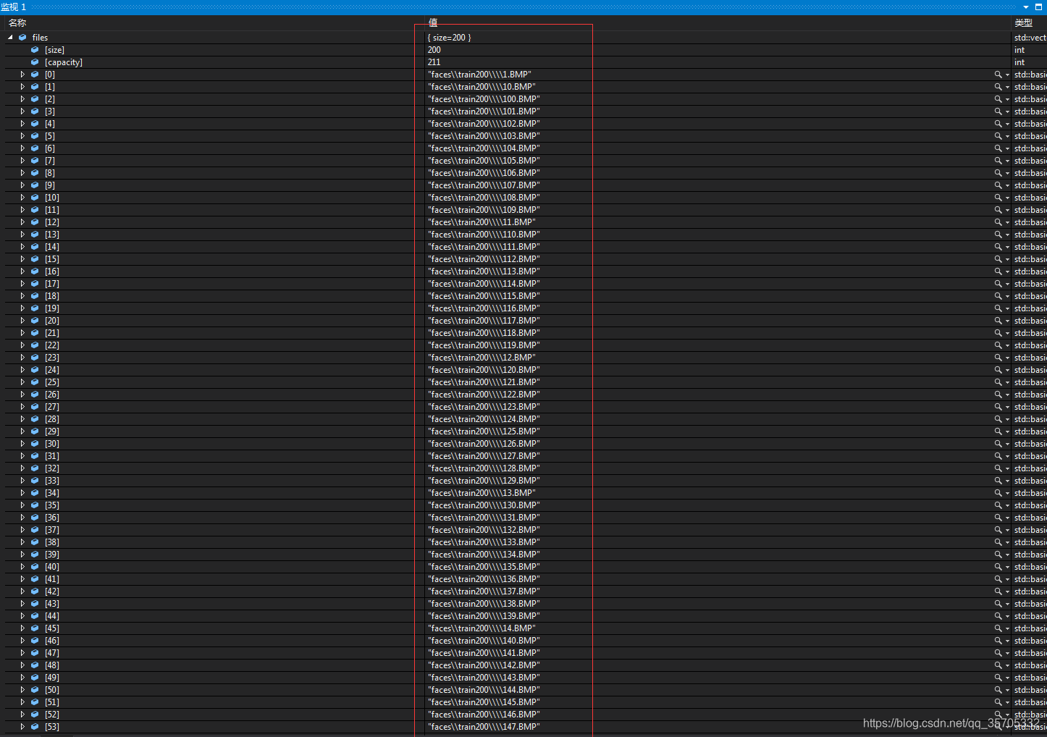Select the 监视 1 panel title
This screenshot has height=737, width=1047.
(x=13, y=7)
